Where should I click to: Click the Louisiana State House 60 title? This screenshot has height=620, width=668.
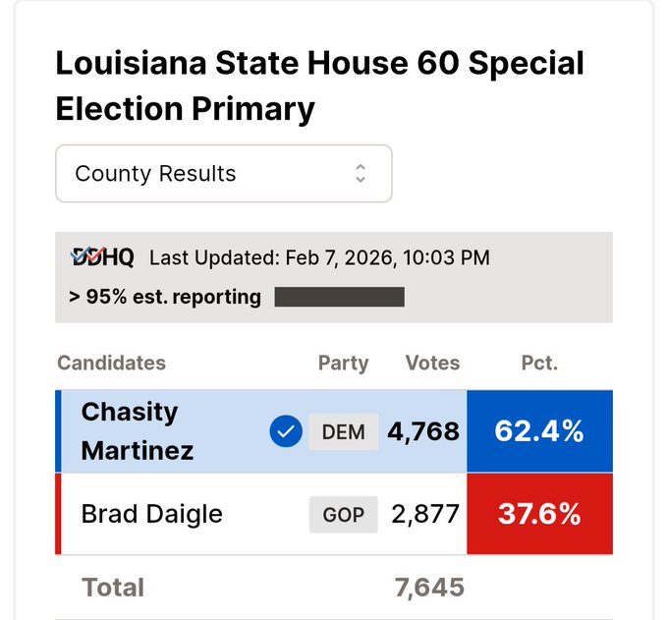(x=319, y=85)
